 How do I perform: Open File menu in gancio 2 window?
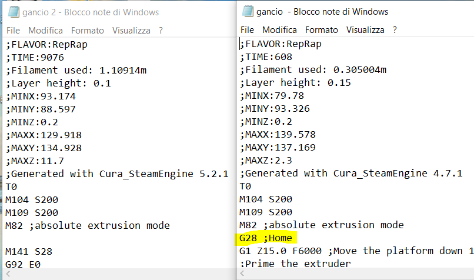click(14, 31)
